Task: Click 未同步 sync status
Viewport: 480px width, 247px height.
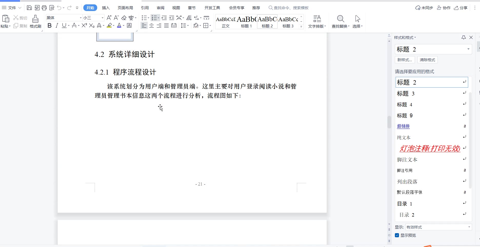Action: click(x=424, y=8)
